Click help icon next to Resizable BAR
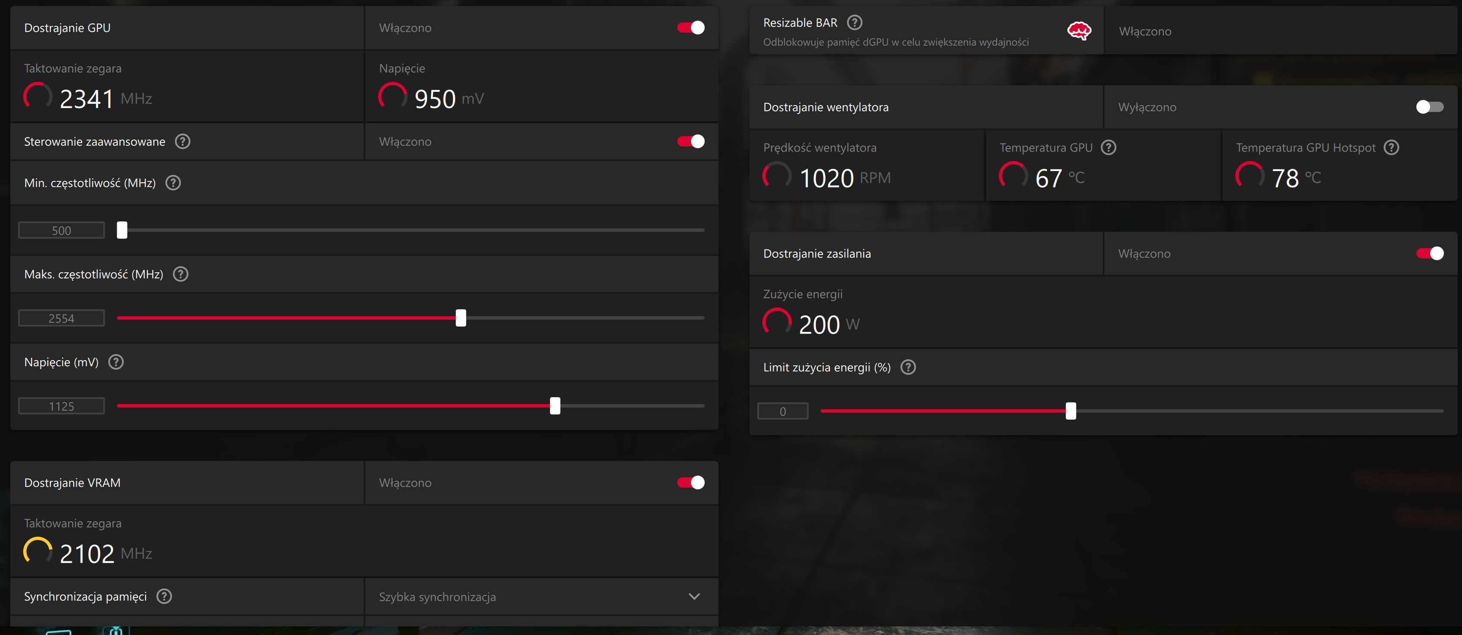This screenshot has width=1462, height=635. [854, 23]
